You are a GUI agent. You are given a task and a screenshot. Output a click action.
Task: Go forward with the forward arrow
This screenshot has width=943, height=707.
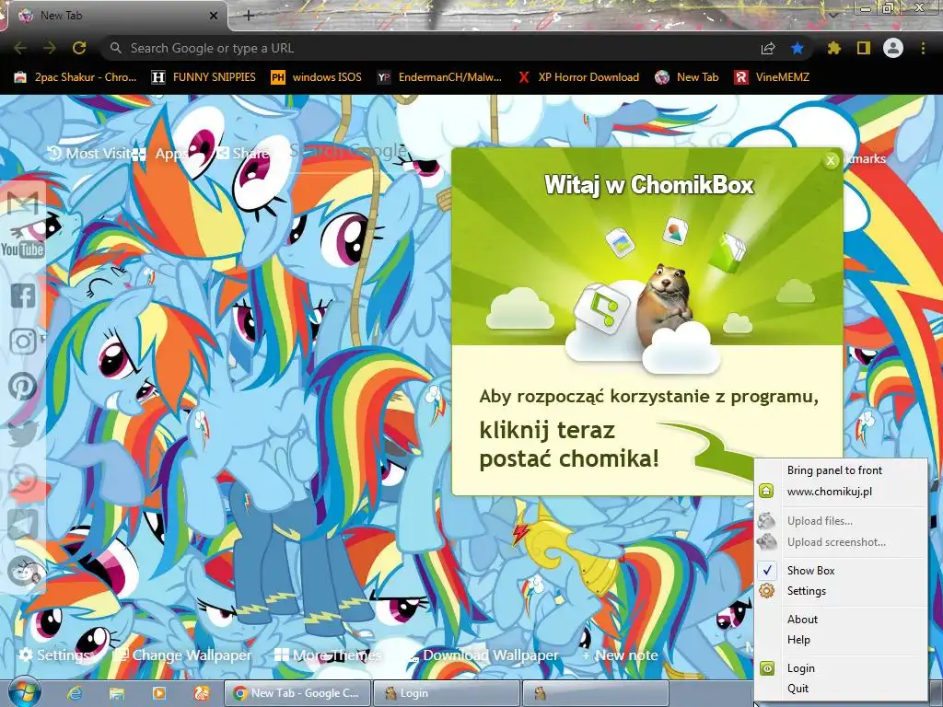pyautogui.click(x=50, y=48)
